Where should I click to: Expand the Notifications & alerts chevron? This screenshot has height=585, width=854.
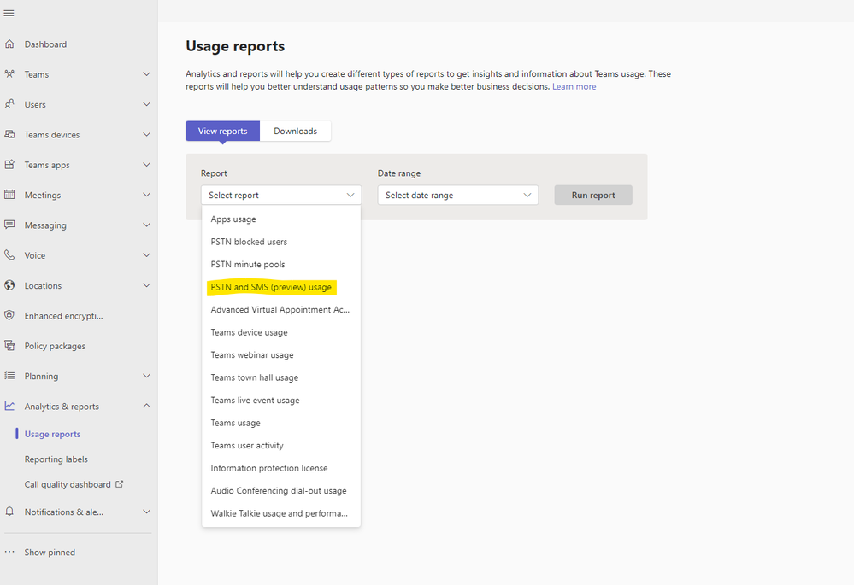(x=146, y=512)
